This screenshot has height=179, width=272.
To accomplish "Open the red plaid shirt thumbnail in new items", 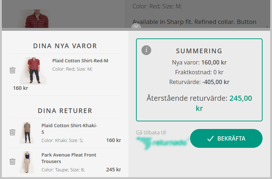I will tap(33, 71).
